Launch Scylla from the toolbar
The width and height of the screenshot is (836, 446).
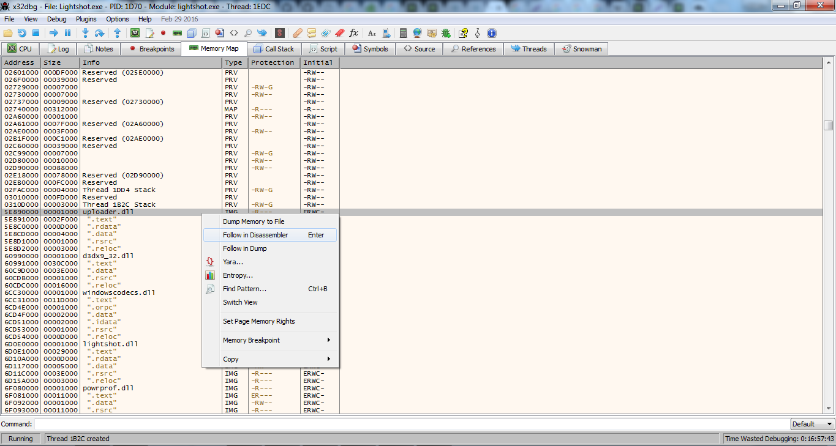click(x=280, y=33)
